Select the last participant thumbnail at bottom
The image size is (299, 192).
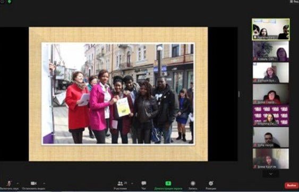click(271, 158)
